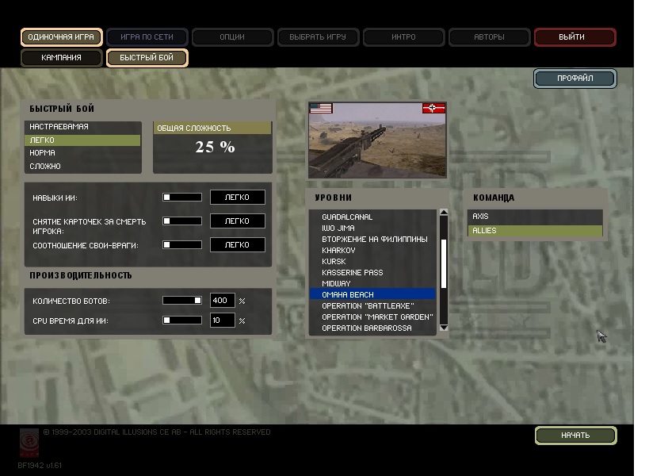
Task: Click the levels list scrollbar thumb
Action: [444, 263]
